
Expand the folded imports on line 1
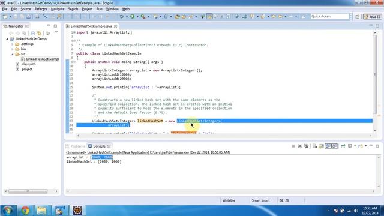pos(74,32)
